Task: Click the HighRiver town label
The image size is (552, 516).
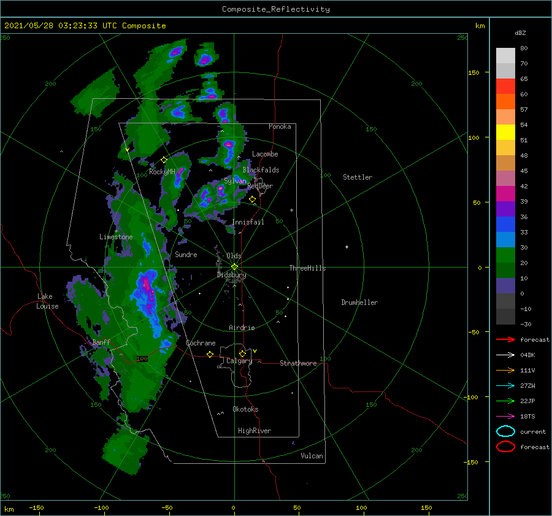Action: [x=255, y=431]
